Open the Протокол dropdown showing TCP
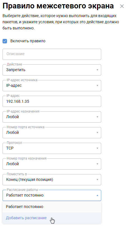The width and height of the screenshot is (127, 229). 52,148
